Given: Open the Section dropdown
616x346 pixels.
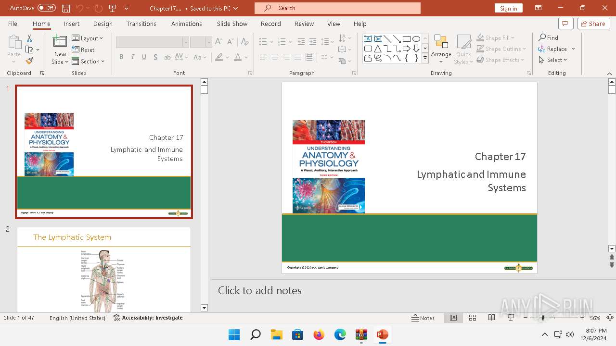Looking at the screenshot, I should click(89, 61).
